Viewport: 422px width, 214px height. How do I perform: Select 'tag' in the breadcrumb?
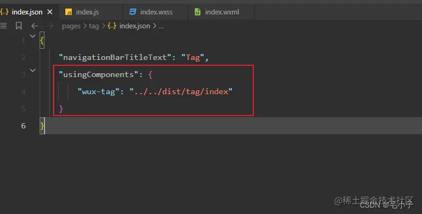94,26
